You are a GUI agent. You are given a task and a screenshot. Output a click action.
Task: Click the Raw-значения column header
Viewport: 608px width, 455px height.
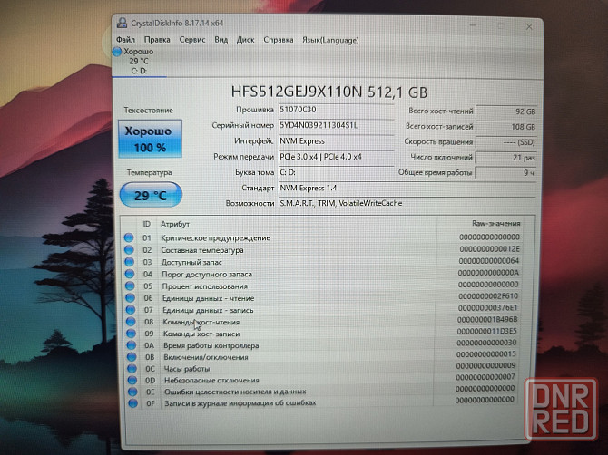pyautogui.click(x=496, y=224)
